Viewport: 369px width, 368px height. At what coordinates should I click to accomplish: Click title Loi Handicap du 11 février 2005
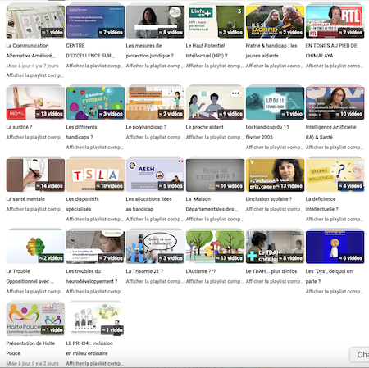click(x=267, y=132)
